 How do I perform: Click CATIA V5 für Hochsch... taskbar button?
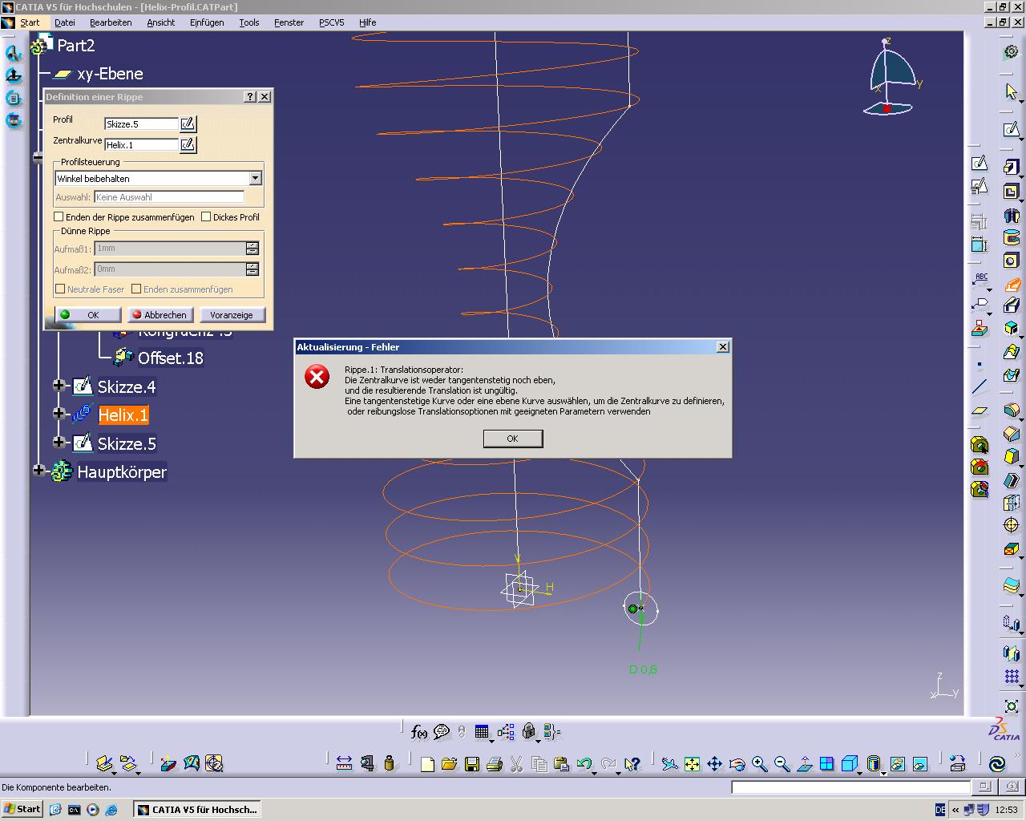[x=197, y=810]
